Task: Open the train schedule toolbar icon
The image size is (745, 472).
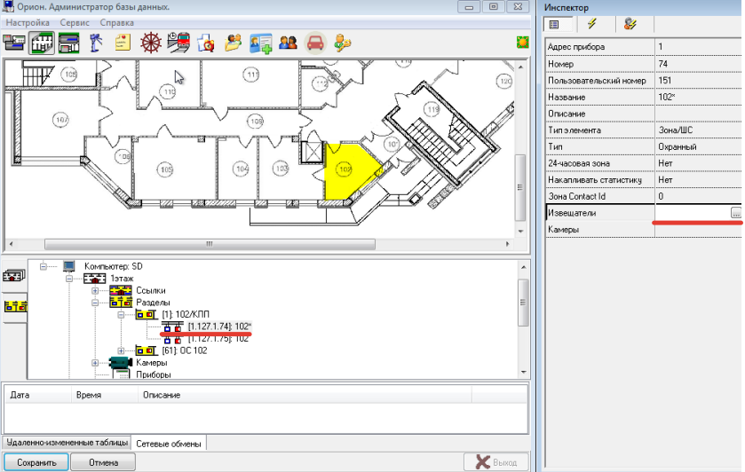Action: click(178, 41)
